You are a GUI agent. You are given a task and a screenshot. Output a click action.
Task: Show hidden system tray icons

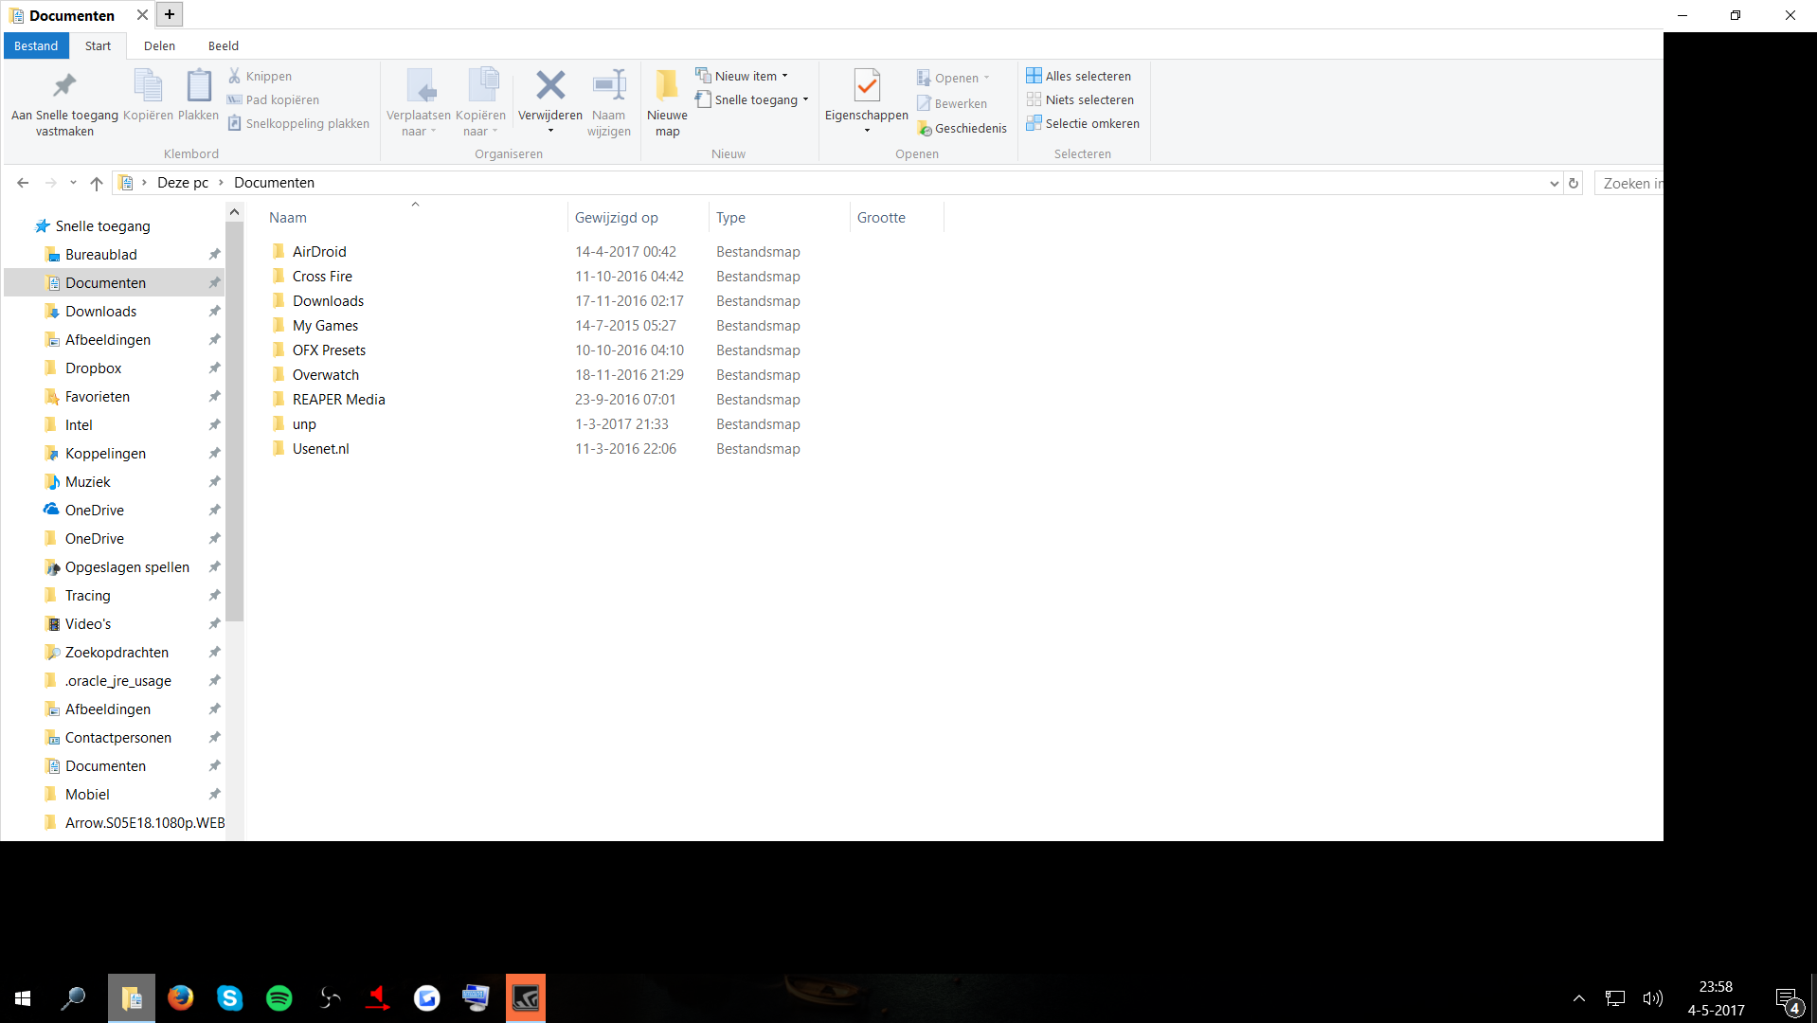coord(1578,998)
